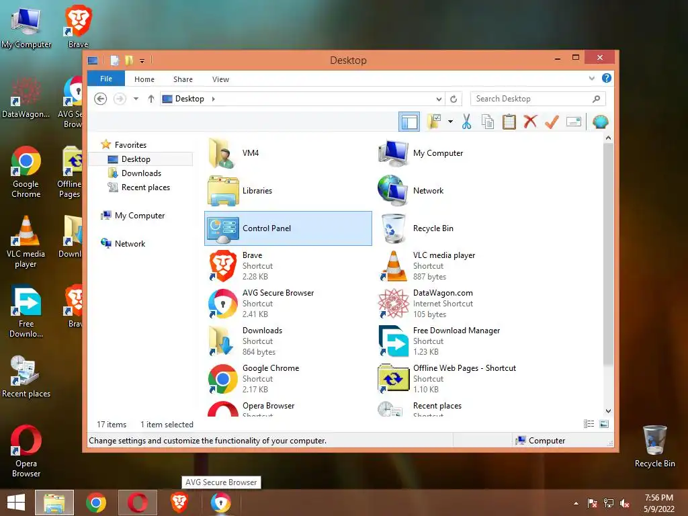Go back with the Back arrow button
This screenshot has width=688, height=516.
(101, 99)
